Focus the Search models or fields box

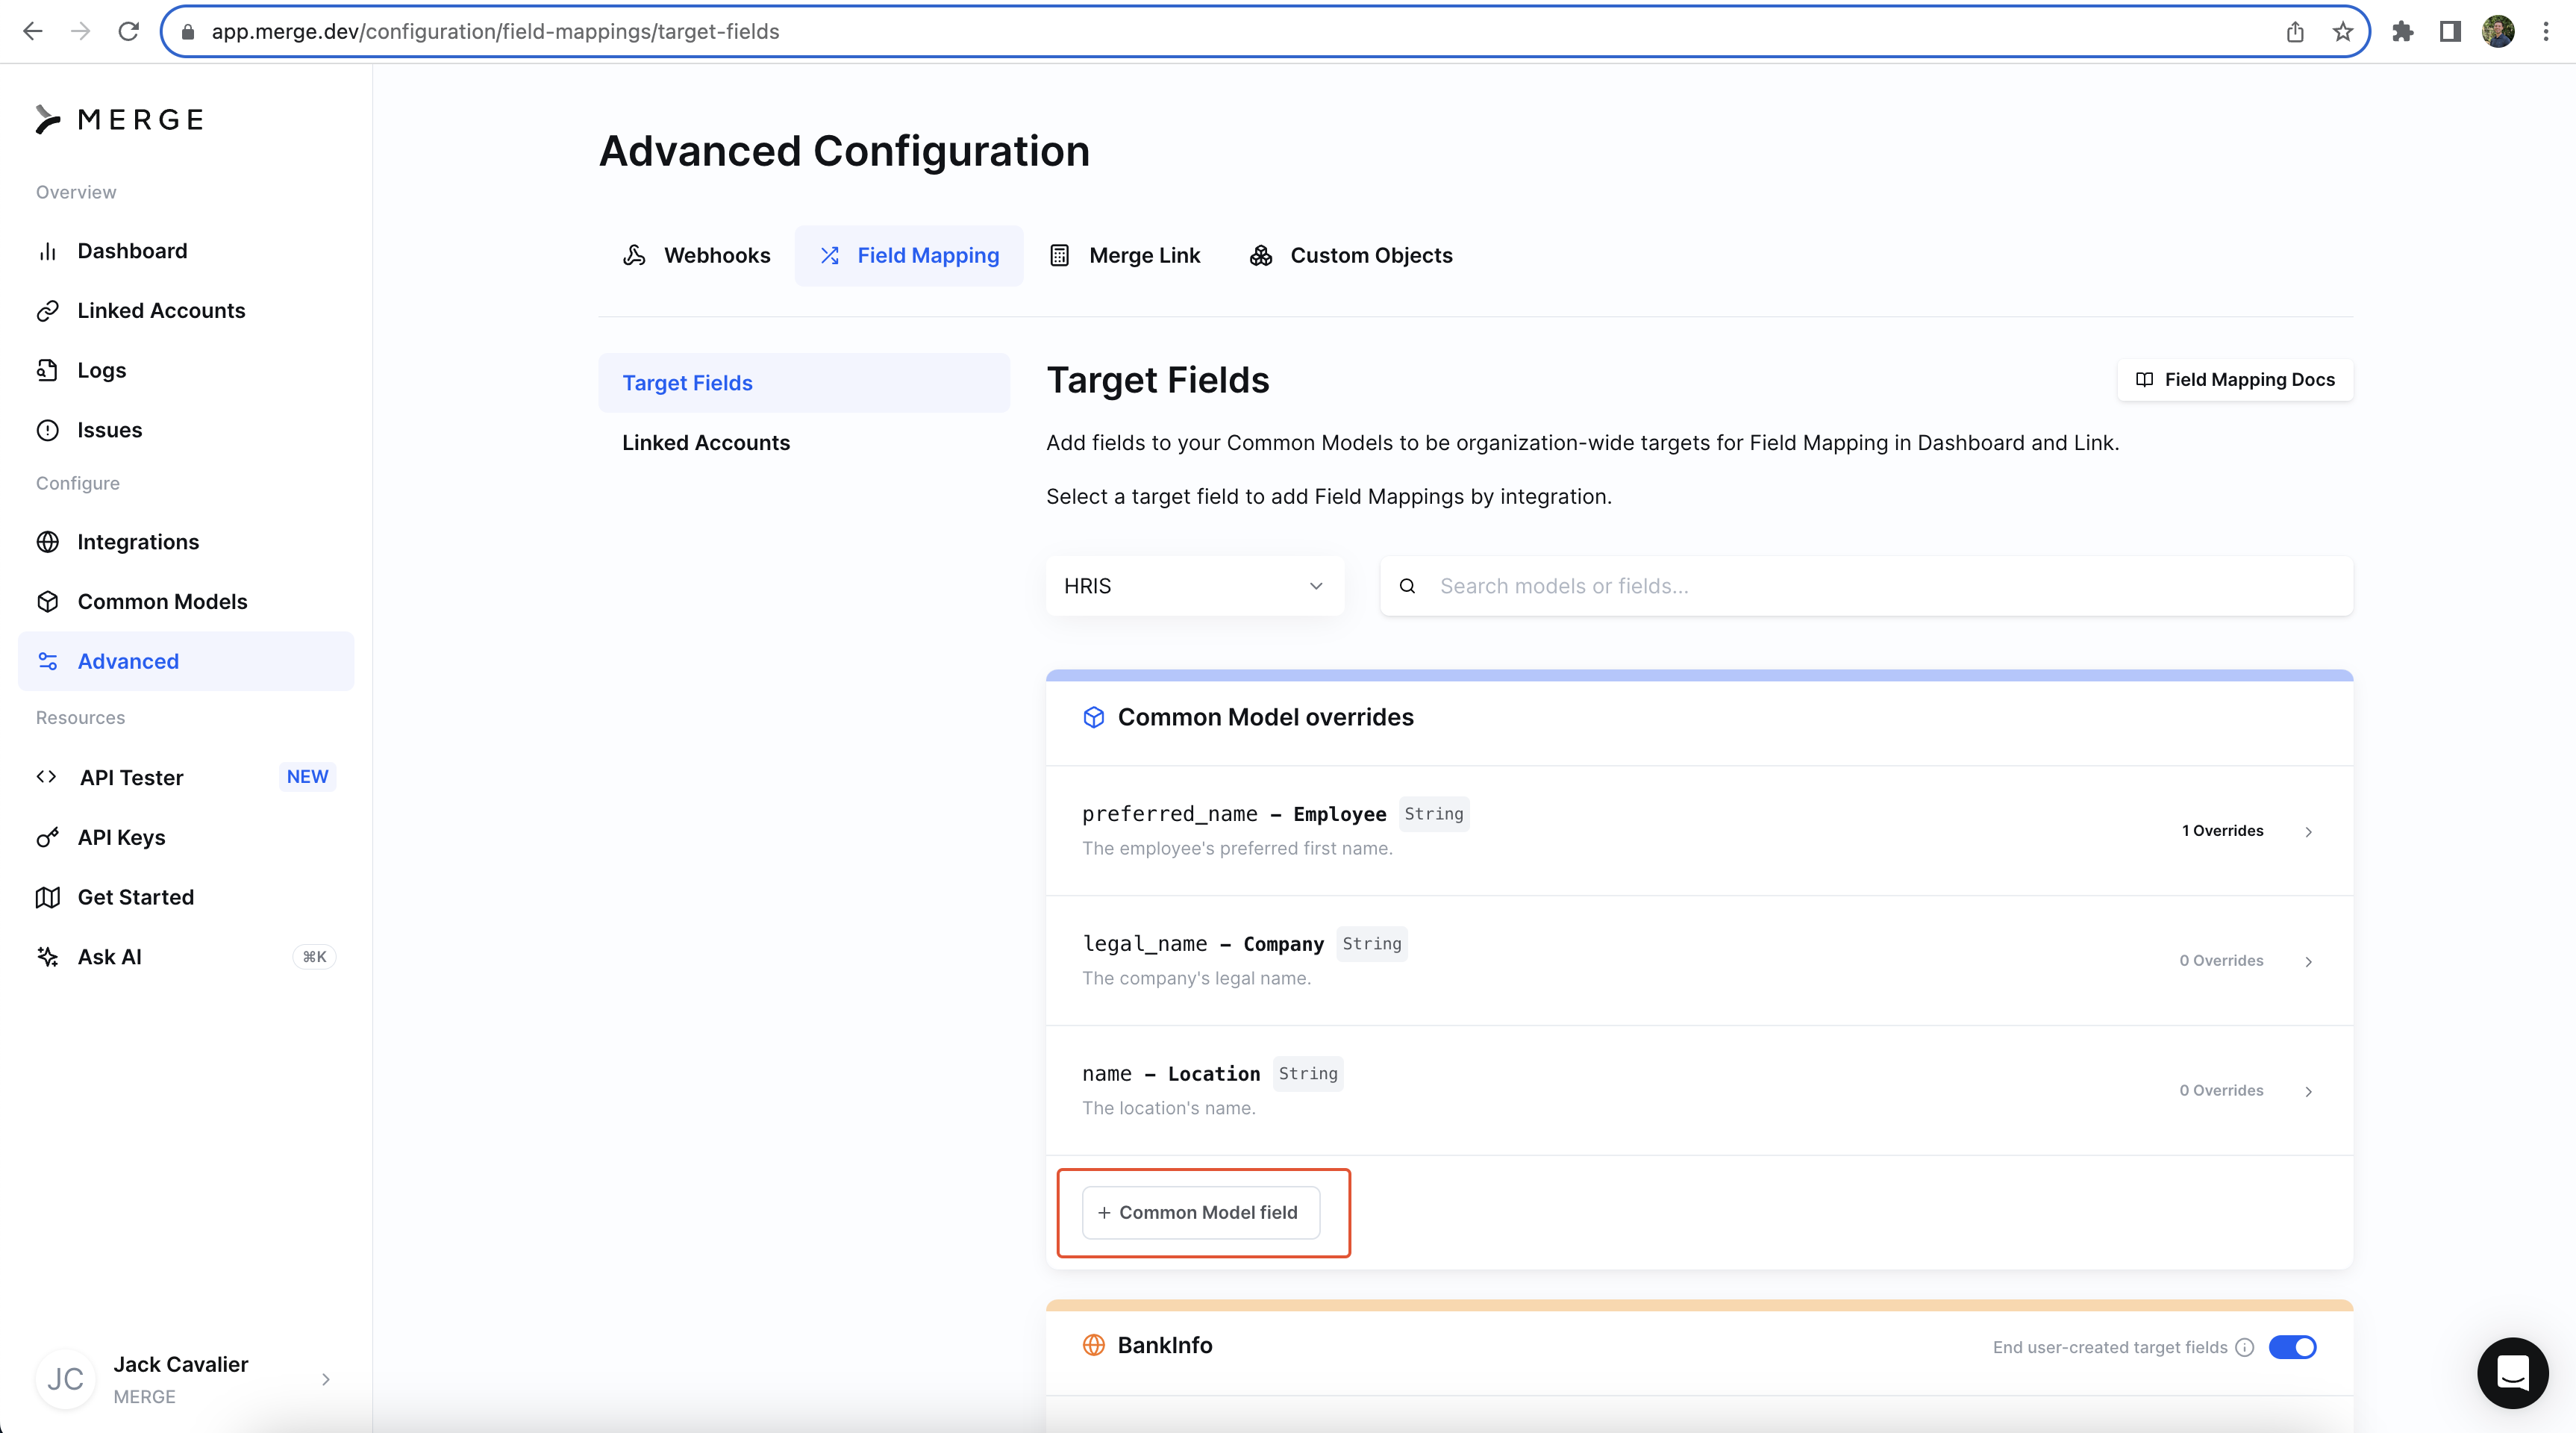point(1880,586)
